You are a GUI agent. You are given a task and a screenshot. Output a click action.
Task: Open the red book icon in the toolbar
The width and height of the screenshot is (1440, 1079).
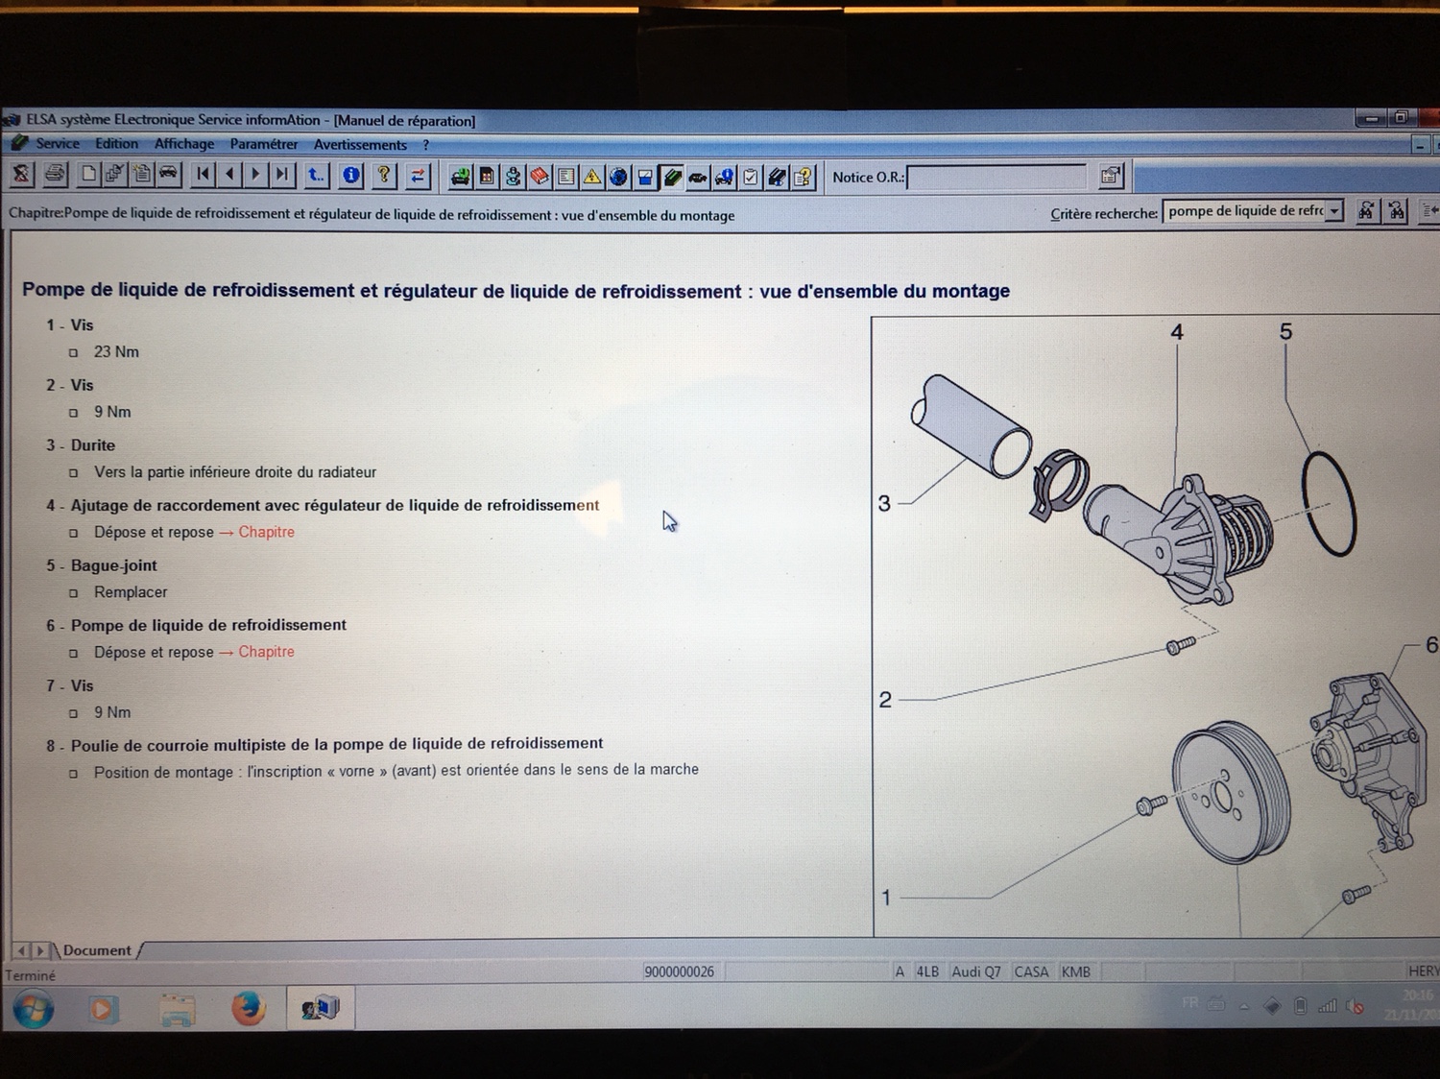pos(540,177)
